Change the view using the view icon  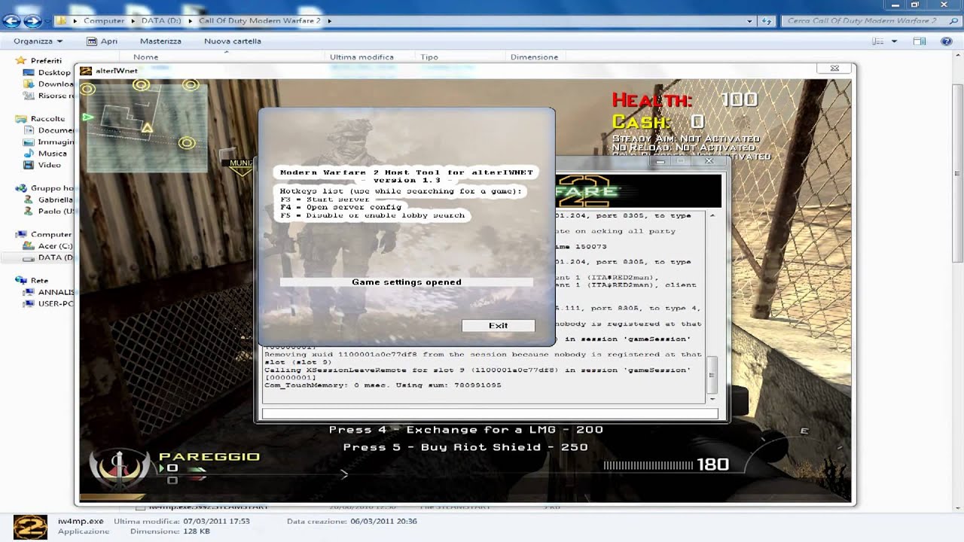coord(879,41)
